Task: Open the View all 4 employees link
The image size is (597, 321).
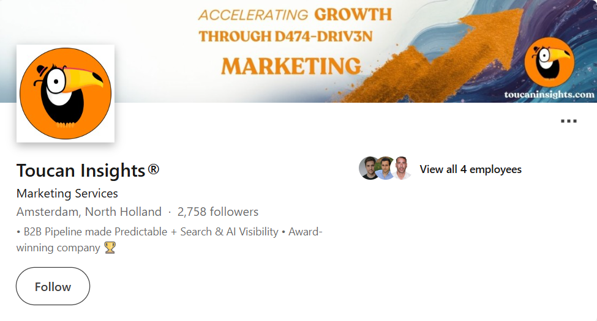Action: pyautogui.click(x=470, y=169)
